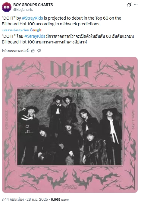Click the BG profile avatar

pyautogui.click(x=7, y=7)
